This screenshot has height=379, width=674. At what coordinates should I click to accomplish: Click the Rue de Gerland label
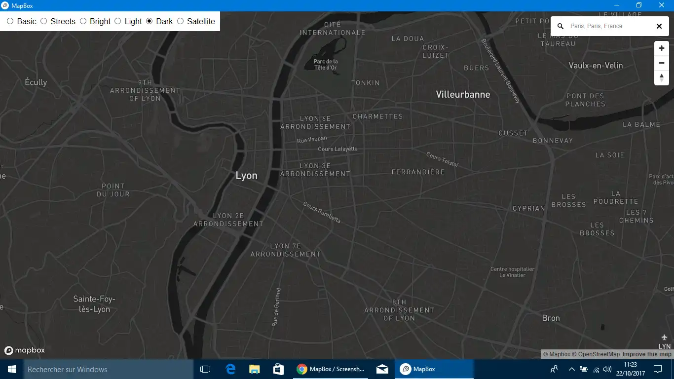point(276,307)
